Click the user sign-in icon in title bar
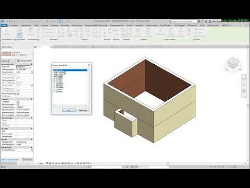The height and width of the screenshot is (188, 250). (210, 21)
